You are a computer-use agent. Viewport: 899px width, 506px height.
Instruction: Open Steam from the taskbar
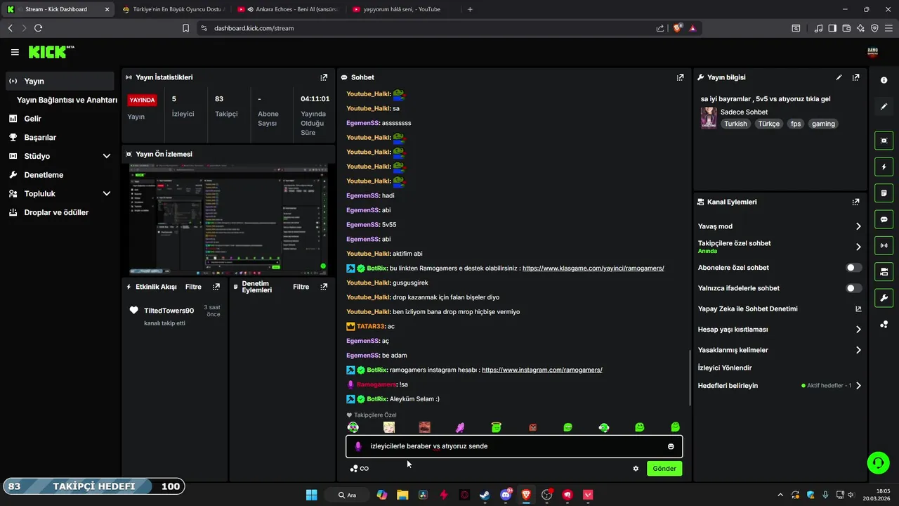(x=485, y=495)
